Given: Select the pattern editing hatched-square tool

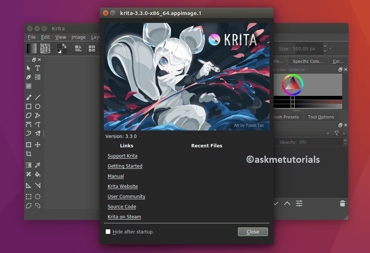Looking at the screenshot, I should [29, 86].
